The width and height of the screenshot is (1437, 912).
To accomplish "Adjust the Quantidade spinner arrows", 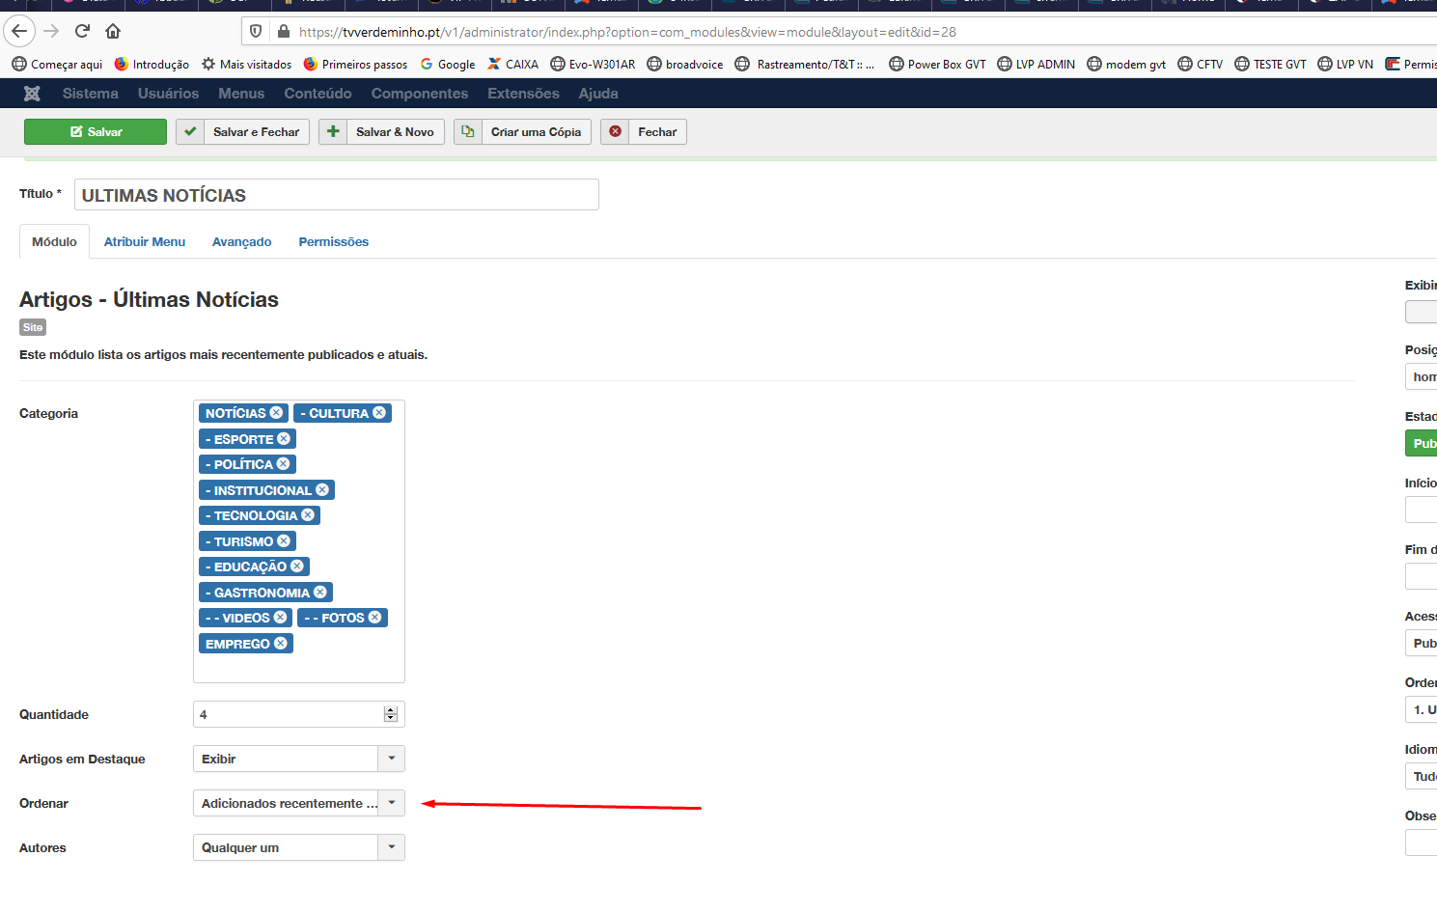I will pos(391,714).
